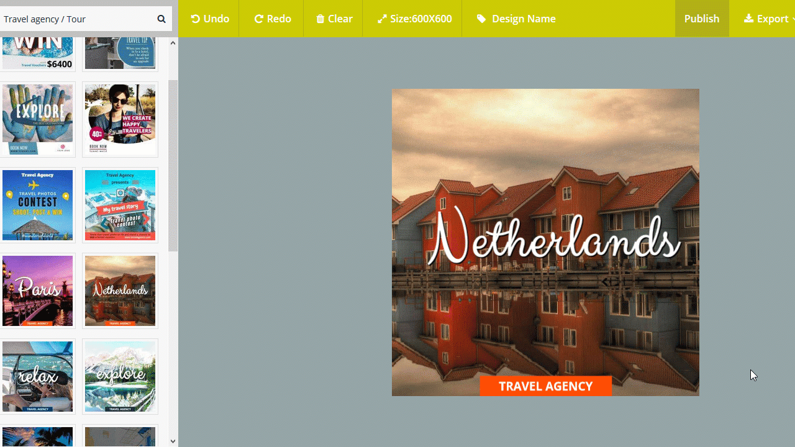Choose the We Create Happy Travelers template
Viewport: 795px width, 447px height.
(x=120, y=119)
